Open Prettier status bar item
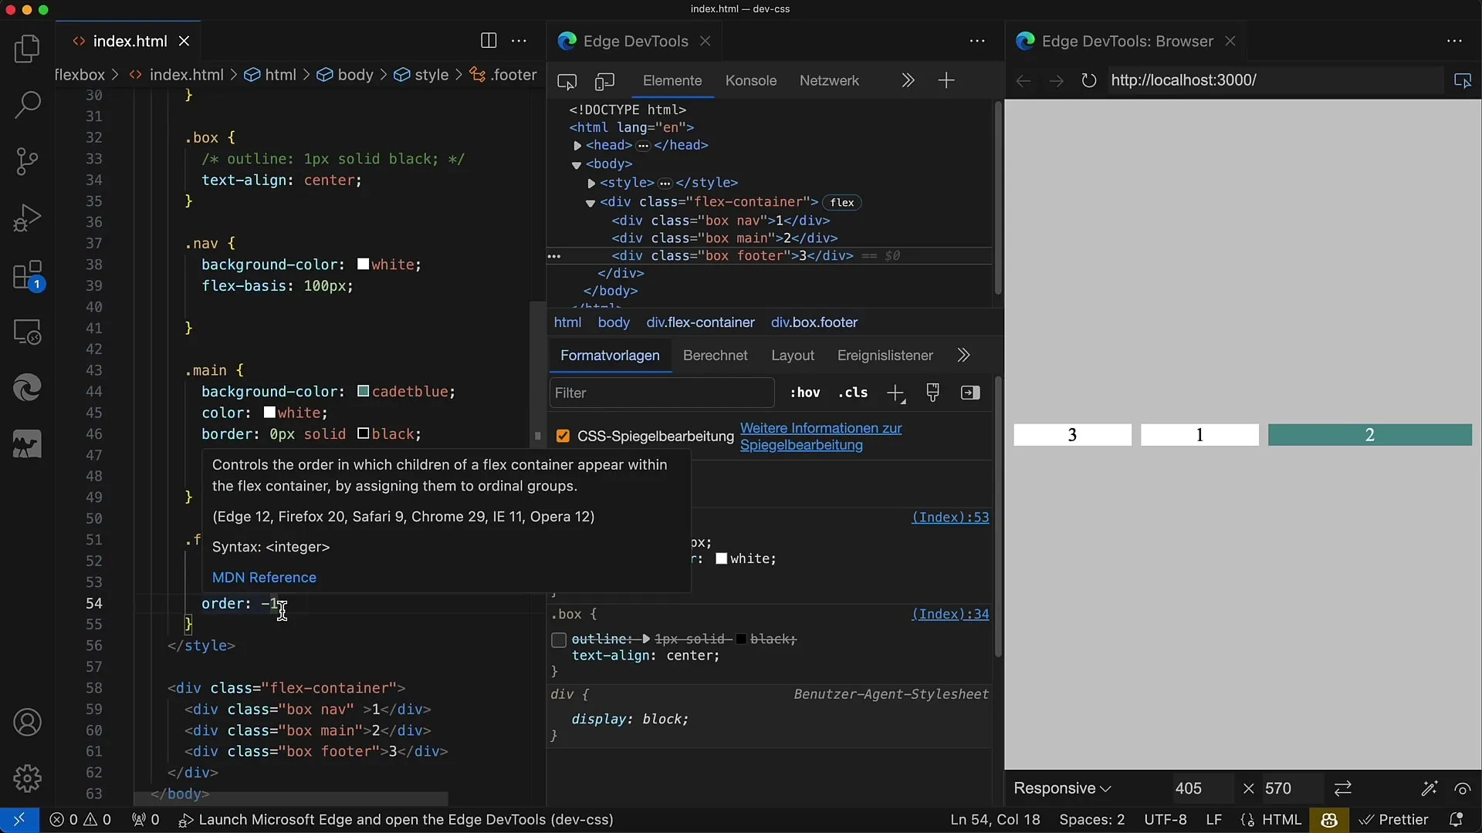Image resolution: width=1482 pixels, height=833 pixels. [1394, 820]
